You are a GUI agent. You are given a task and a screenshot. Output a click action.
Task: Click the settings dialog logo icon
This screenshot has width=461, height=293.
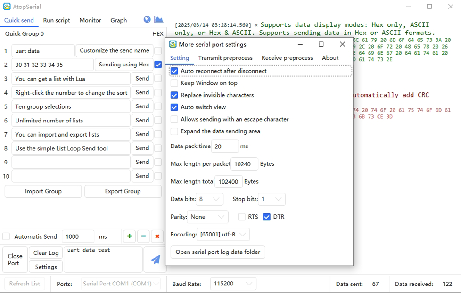click(x=173, y=44)
